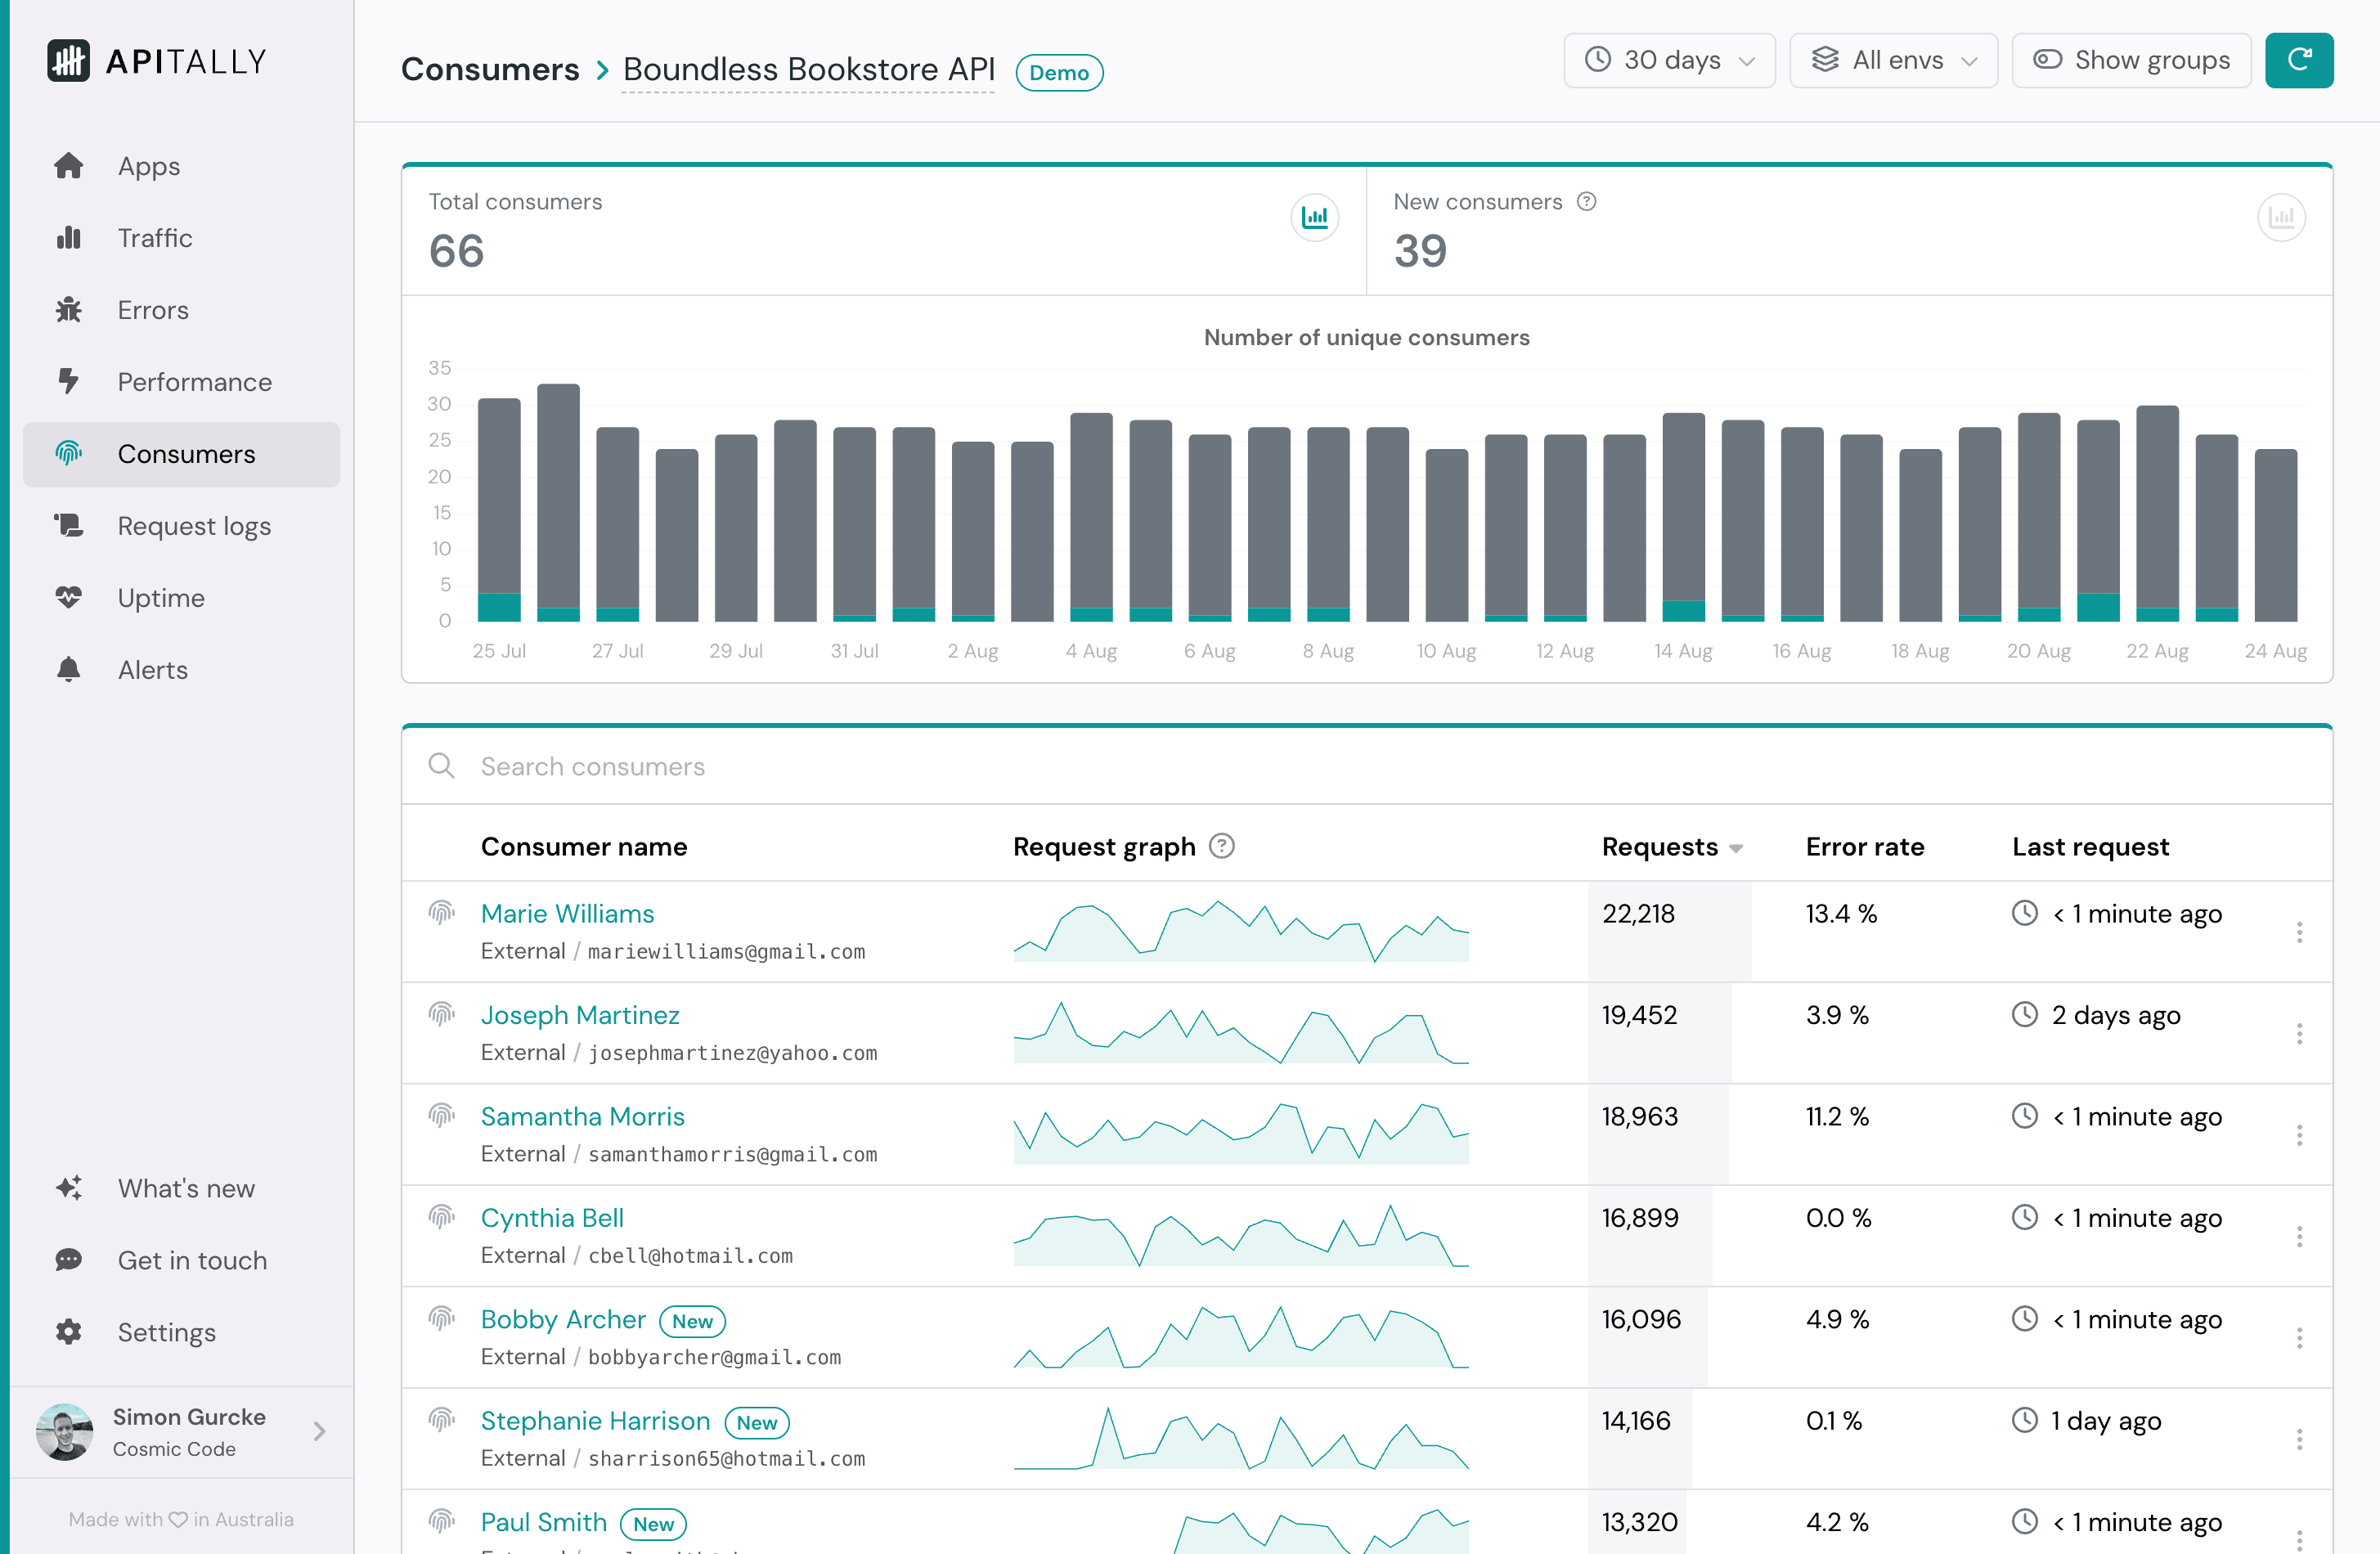The image size is (2380, 1554).
Task: Click fingerprint icon beside Marie Williams
Action: tap(441, 912)
